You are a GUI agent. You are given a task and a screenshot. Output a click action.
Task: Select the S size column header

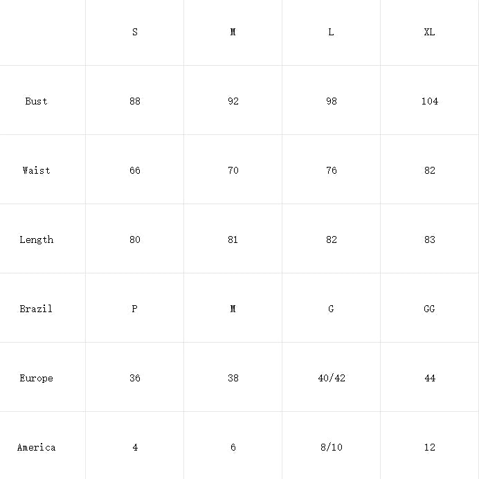tap(134, 32)
